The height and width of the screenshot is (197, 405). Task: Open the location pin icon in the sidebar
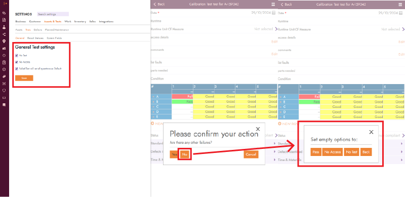pyautogui.click(x=4, y=41)
